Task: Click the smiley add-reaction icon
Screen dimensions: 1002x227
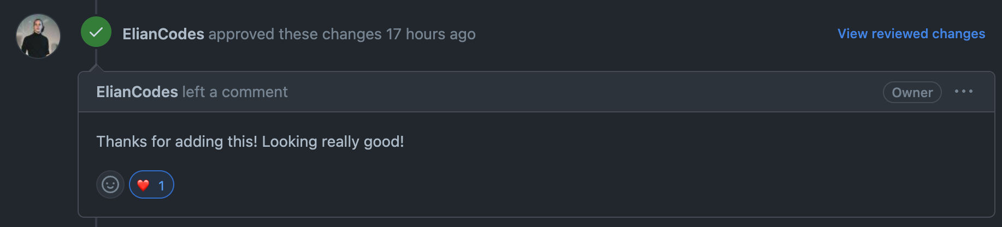Action: coord(110,185)
